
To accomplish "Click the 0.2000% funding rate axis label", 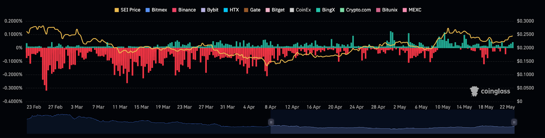I will [x=13, y=21].
